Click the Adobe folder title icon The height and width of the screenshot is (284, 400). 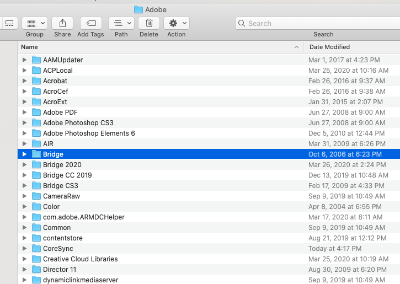(x=138, y=9)
